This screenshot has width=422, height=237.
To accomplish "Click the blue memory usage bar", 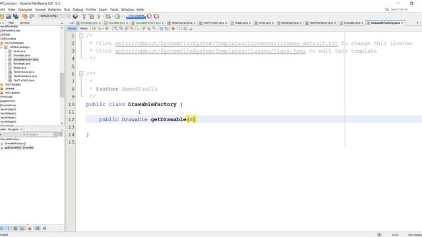I will tap(136, 16).
